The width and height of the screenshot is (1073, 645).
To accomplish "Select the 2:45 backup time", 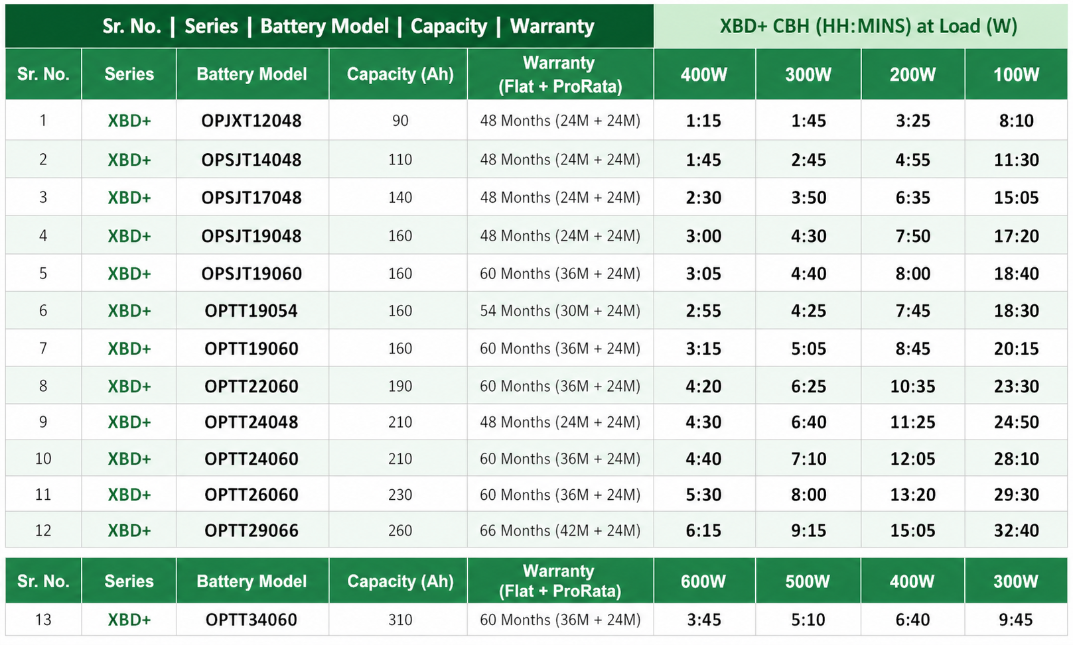I will (x=808, y=160).
